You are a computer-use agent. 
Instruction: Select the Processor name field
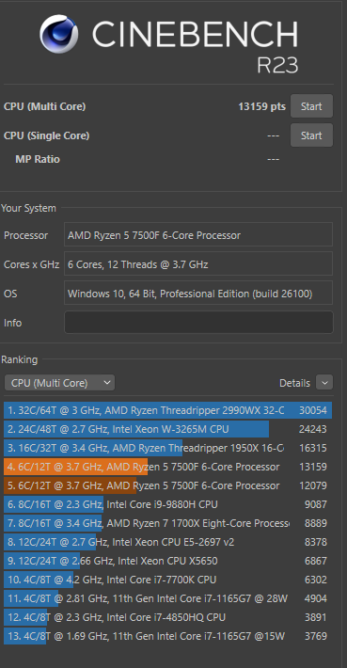click(198, 234)
